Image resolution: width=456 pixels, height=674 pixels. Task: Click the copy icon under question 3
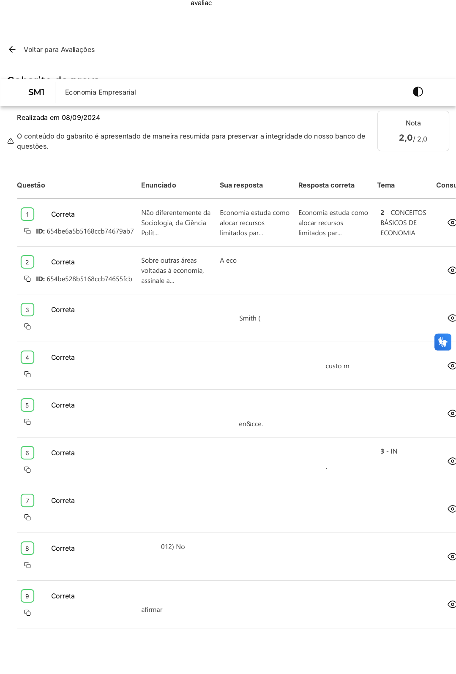pyautogui.click(x=27, y=326)
